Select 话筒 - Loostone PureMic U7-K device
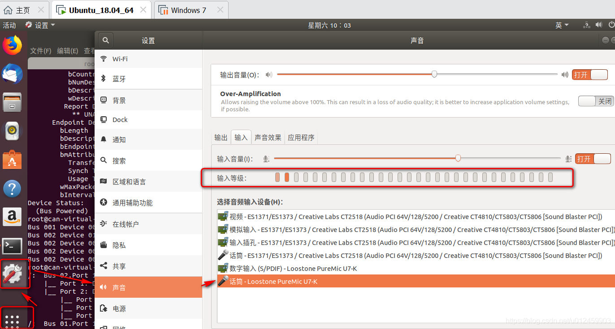The image size is (615, 329). pyautogui.click(x=272, y=282)
